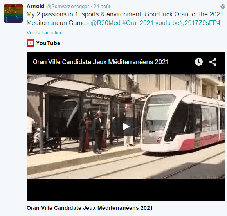The image size is (227, 216).
Task: Click the video title in the player header
Action: pyautogui.click(x=101, y=62)
